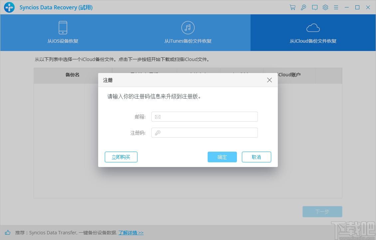Focus the 邮箱 email input field

pos(205,117)
